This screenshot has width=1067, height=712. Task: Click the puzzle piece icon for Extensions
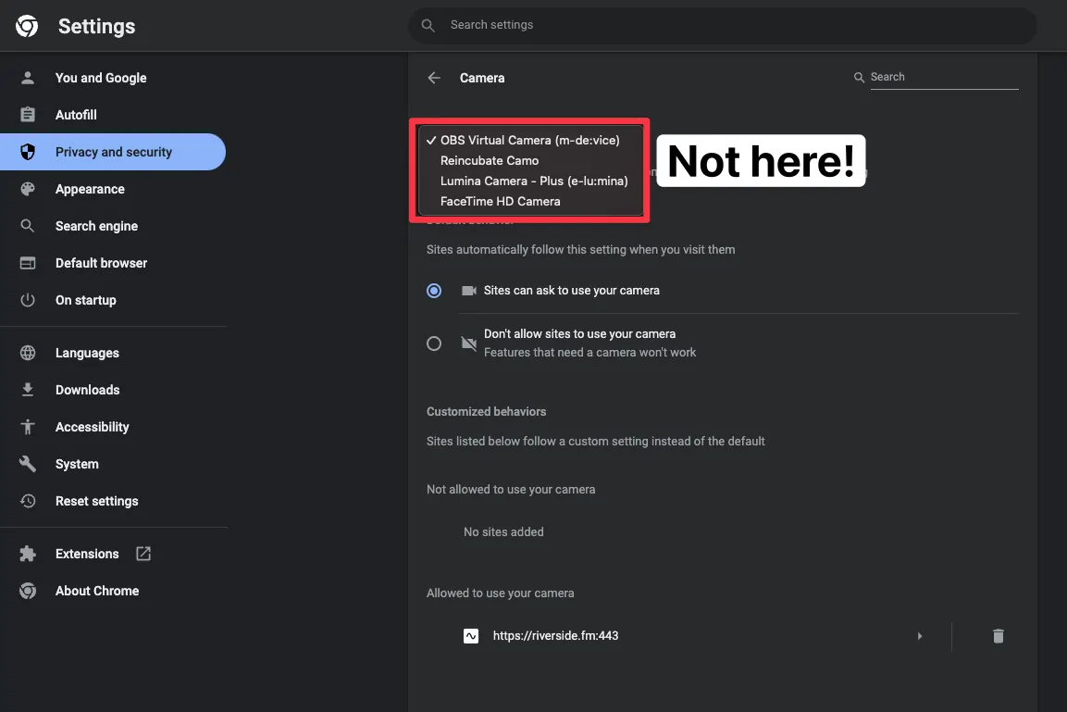tap(27, 554)
